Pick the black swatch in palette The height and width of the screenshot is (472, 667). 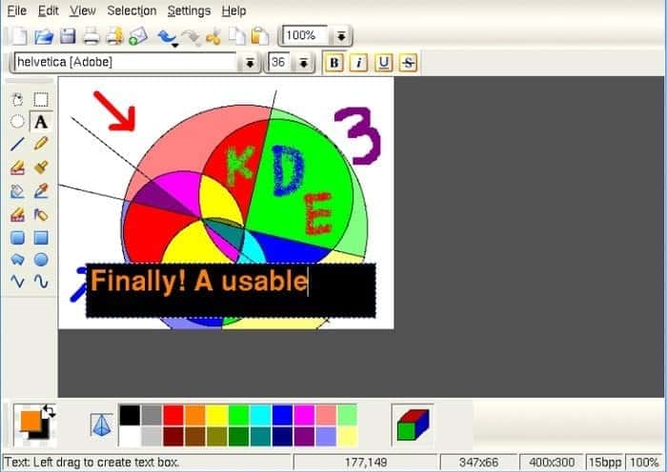pyautogui.click(x=130, y=415)
